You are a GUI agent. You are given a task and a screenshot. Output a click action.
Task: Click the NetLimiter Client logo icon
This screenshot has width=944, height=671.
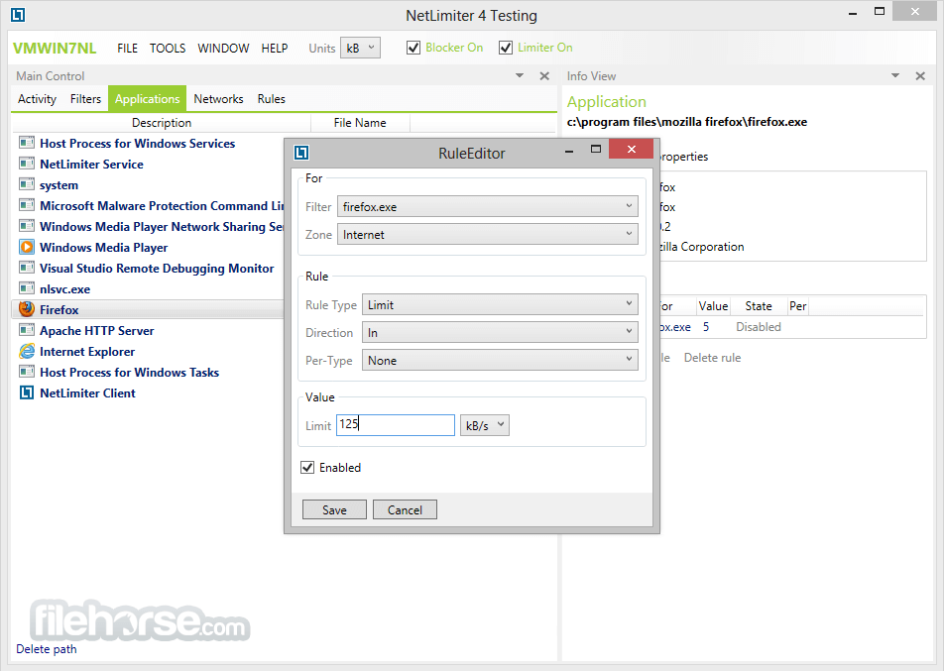pyautogui.click(x=27, y=392)
